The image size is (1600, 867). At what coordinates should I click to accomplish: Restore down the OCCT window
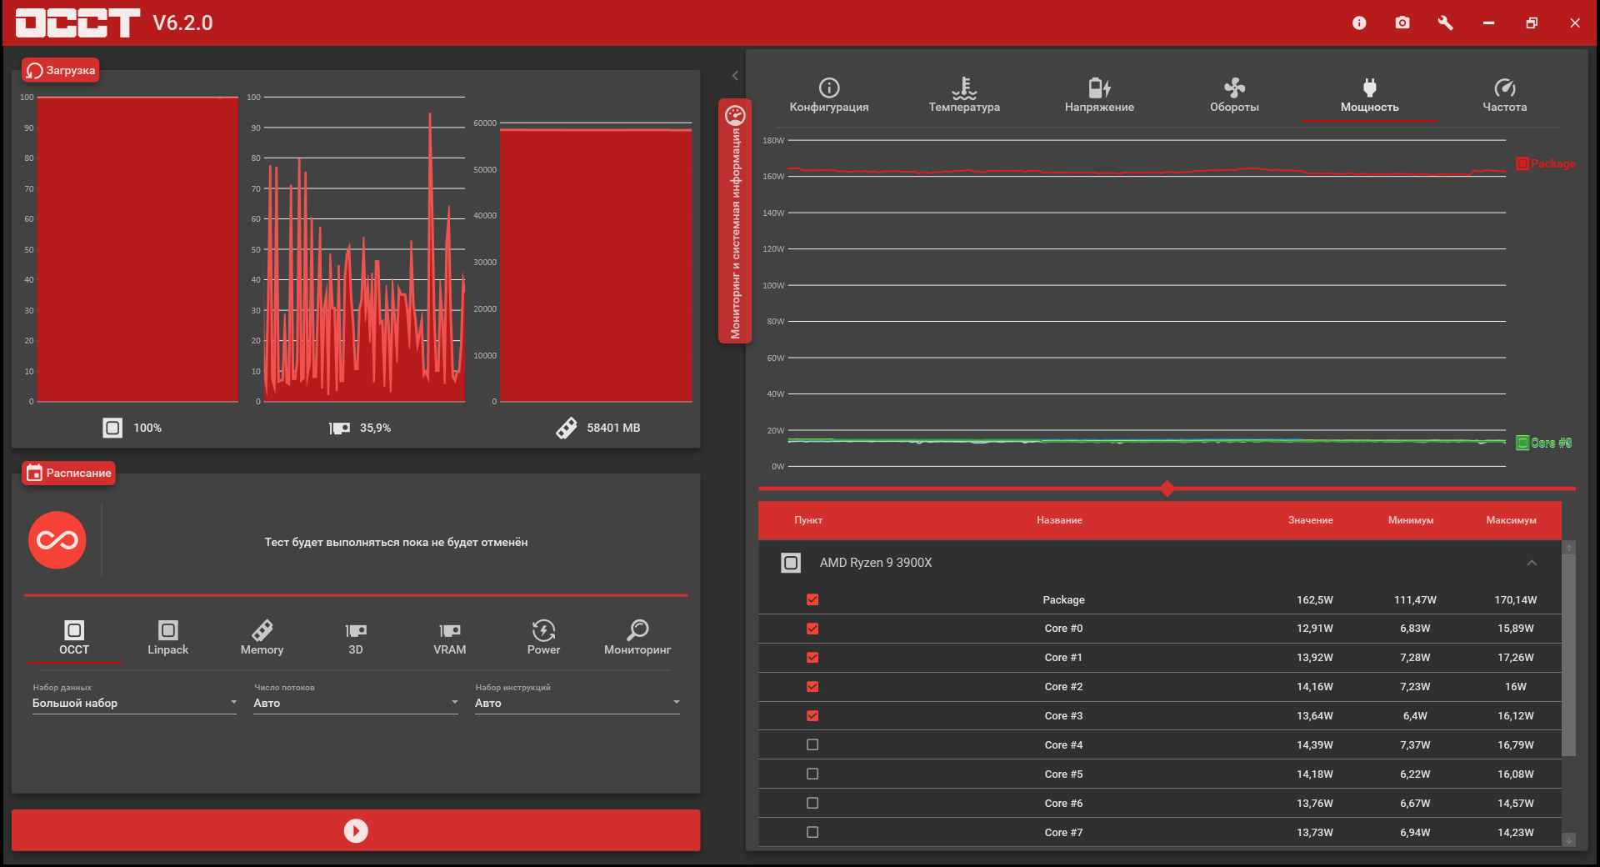click(x=1532, y=23)
